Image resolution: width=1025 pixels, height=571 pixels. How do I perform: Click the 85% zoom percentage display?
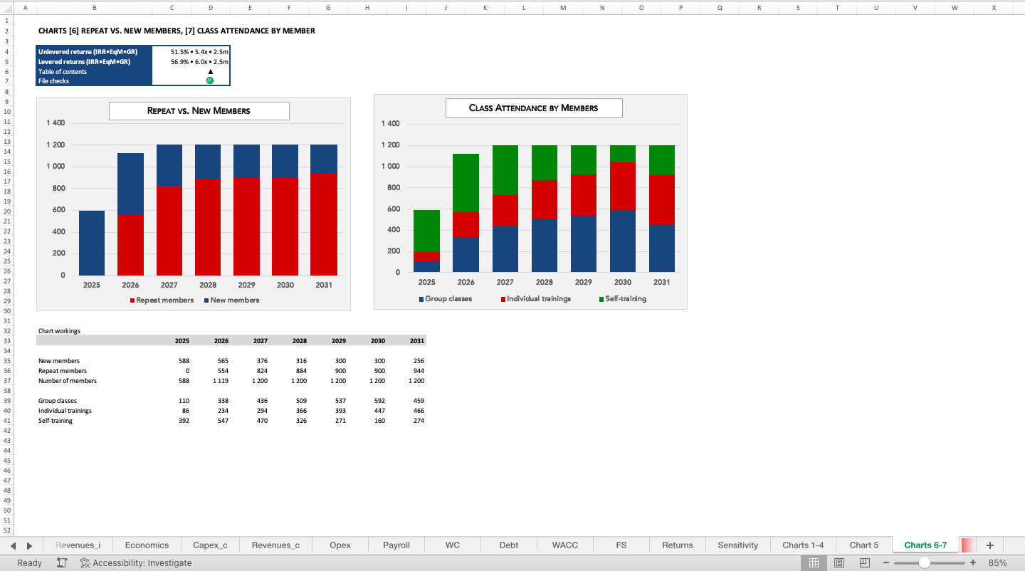(998, 562)
